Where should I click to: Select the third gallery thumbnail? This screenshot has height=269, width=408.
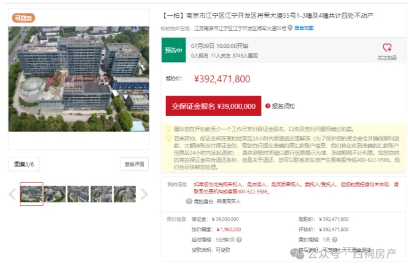[x=78, y=194]
